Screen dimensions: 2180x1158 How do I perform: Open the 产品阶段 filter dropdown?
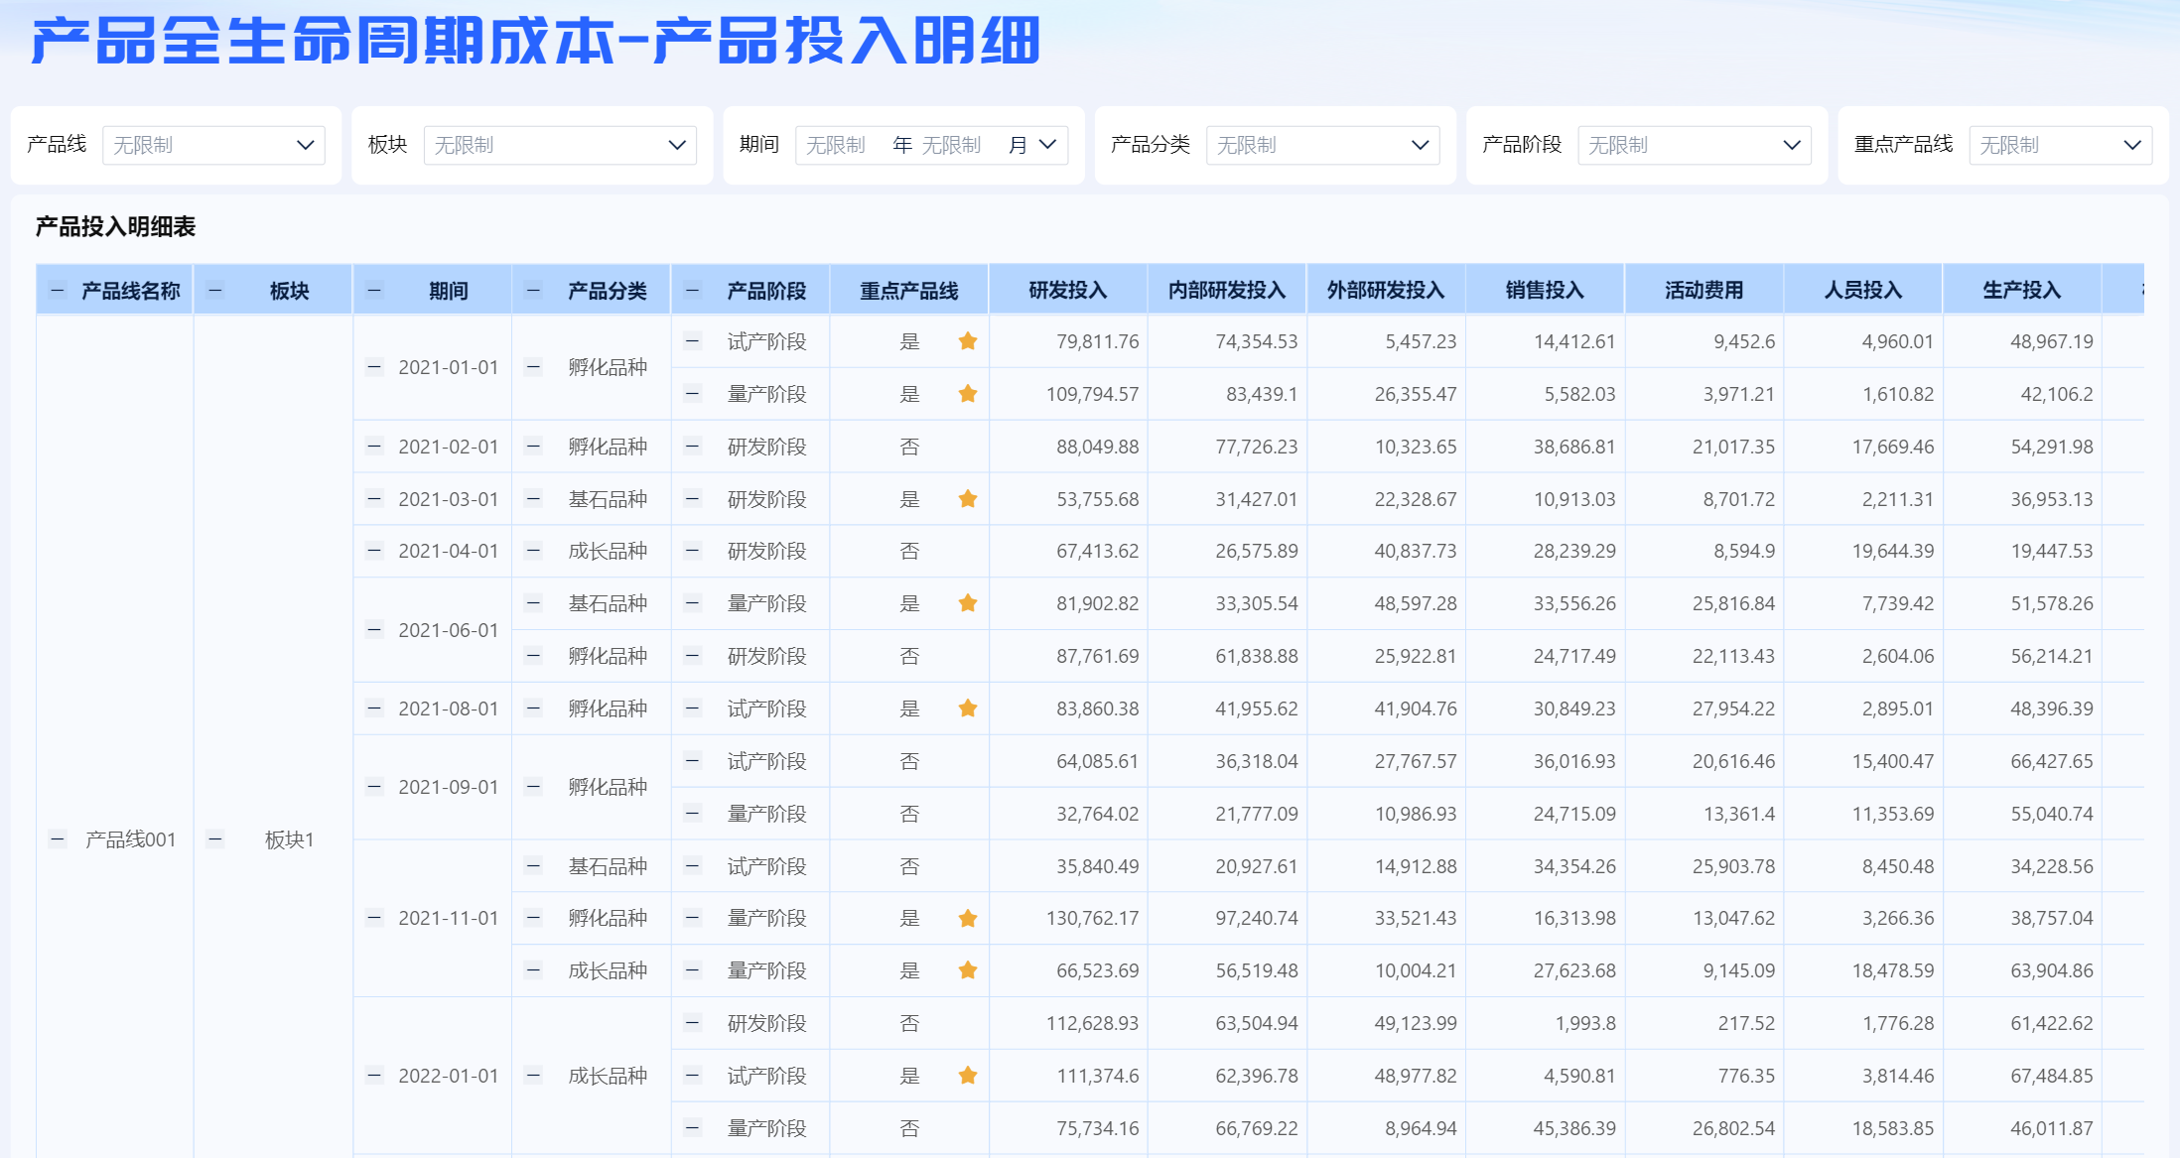pyautogui.click(x=1695, y=145)
